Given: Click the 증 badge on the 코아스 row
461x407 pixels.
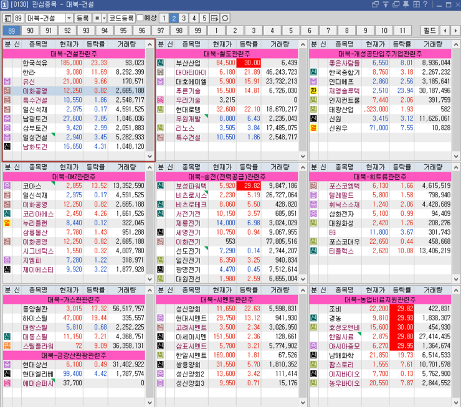Looking at the screenshot, I should [x=7, y=186].
